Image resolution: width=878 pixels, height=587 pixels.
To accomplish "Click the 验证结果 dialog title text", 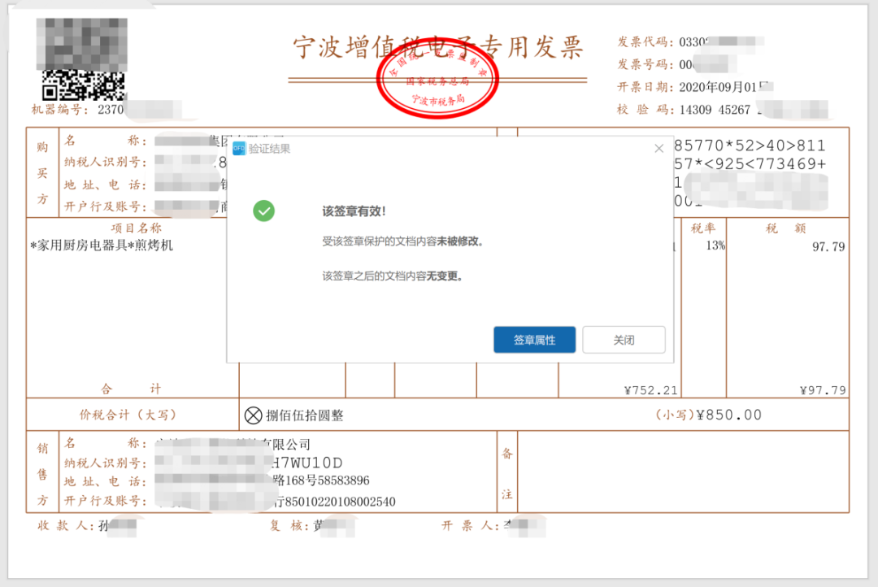I will pyautogui.click(x=269, y=149).
